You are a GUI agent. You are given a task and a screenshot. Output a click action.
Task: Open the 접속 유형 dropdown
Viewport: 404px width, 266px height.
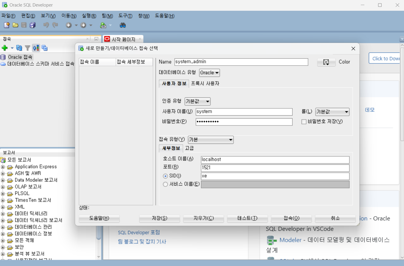point(211,140)
